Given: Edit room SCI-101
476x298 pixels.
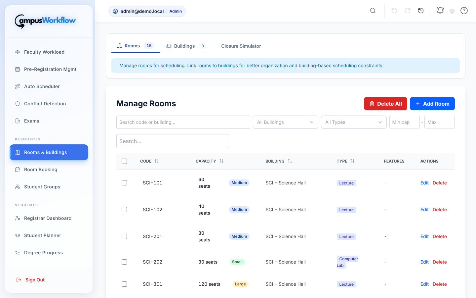Looking at the screenshot, I should point(424,183).
